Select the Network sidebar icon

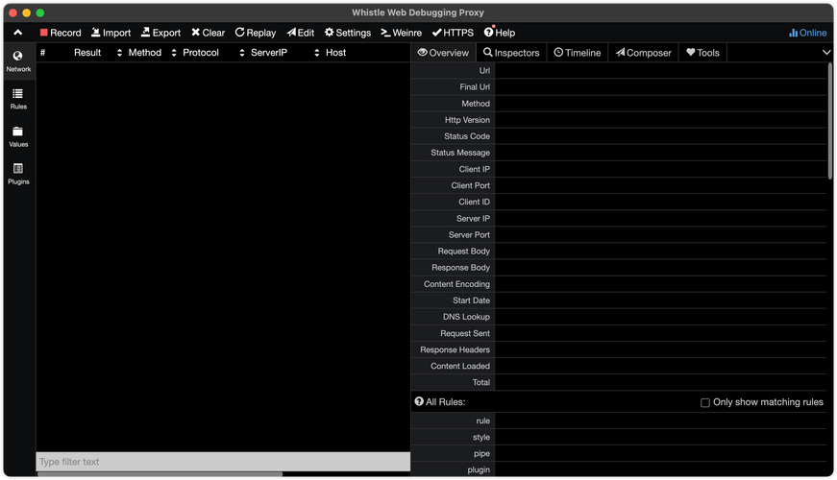click(x=18, y=61)
